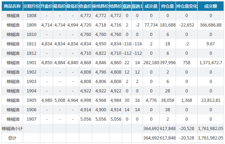Click lowest price 4,840
Viewport: 225px width, 144px height.
73,63
